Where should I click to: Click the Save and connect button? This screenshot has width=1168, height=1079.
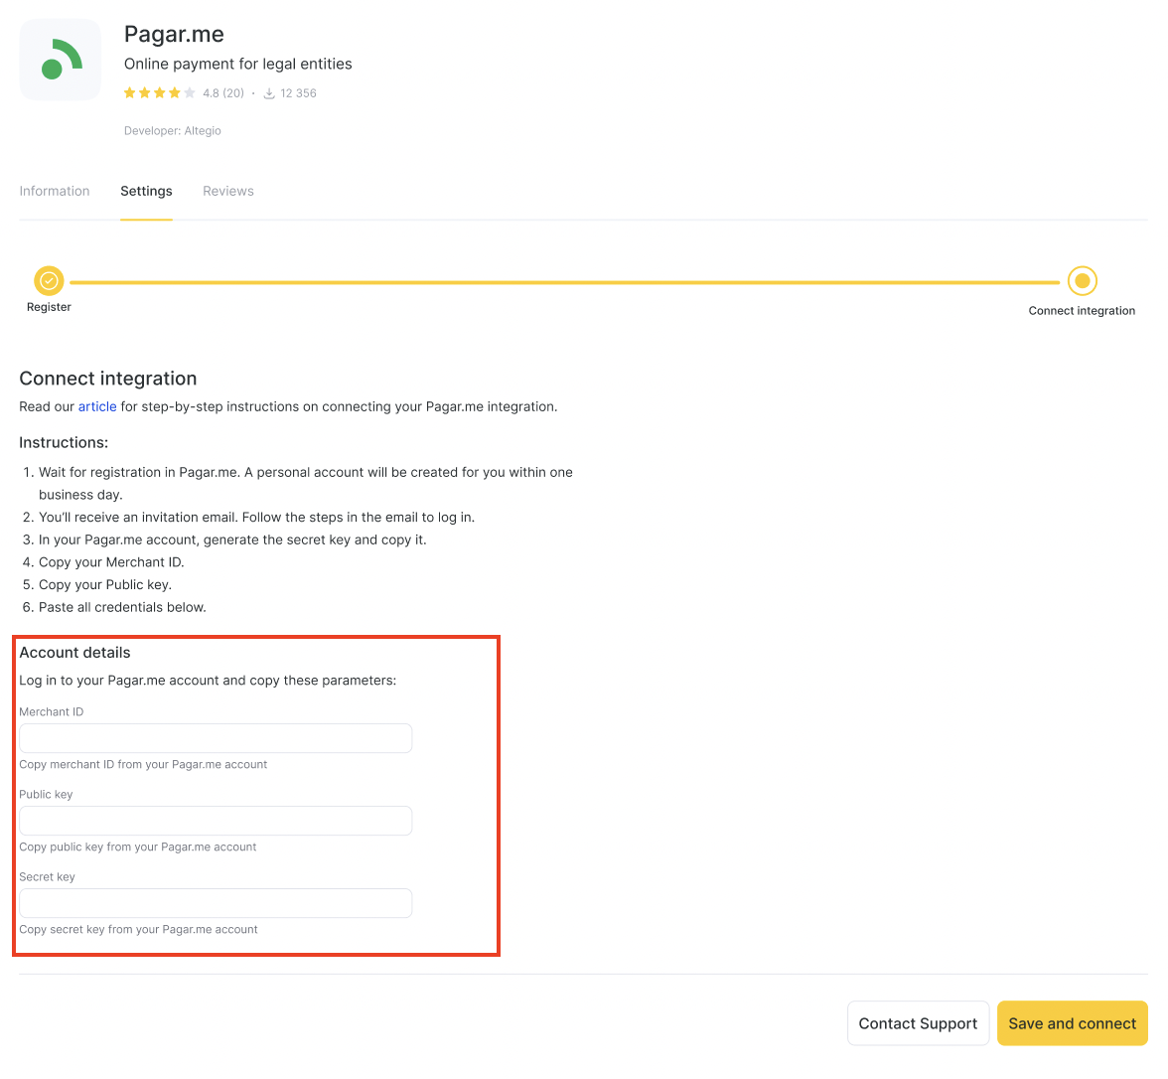1072,1023
